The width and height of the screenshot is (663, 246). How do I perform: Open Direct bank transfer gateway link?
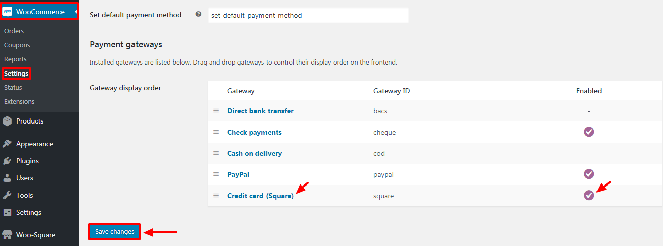tap(260, 111)
